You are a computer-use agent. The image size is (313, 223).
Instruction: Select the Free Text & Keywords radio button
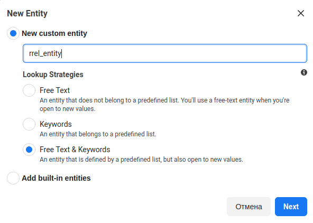pyautogui.click(x=29, y=150)
